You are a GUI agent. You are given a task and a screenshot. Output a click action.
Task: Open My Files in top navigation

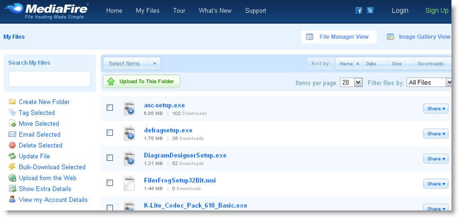[x=148, y=11]
